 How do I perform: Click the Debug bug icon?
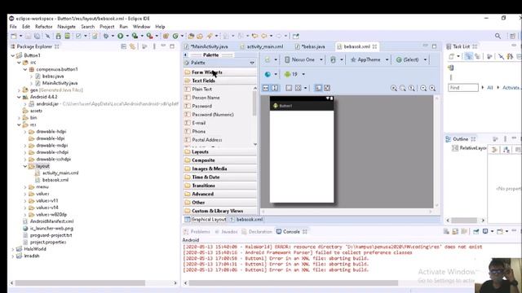pos(106,36)
